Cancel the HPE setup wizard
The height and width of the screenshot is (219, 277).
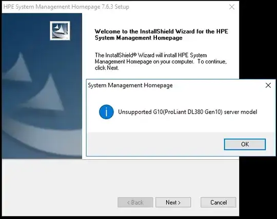[219, 202]
